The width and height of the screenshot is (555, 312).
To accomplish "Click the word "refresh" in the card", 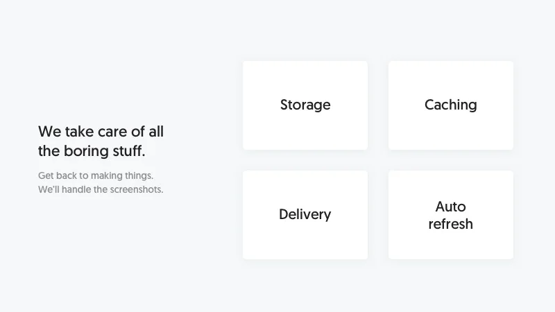I will [x=451, y=224].
